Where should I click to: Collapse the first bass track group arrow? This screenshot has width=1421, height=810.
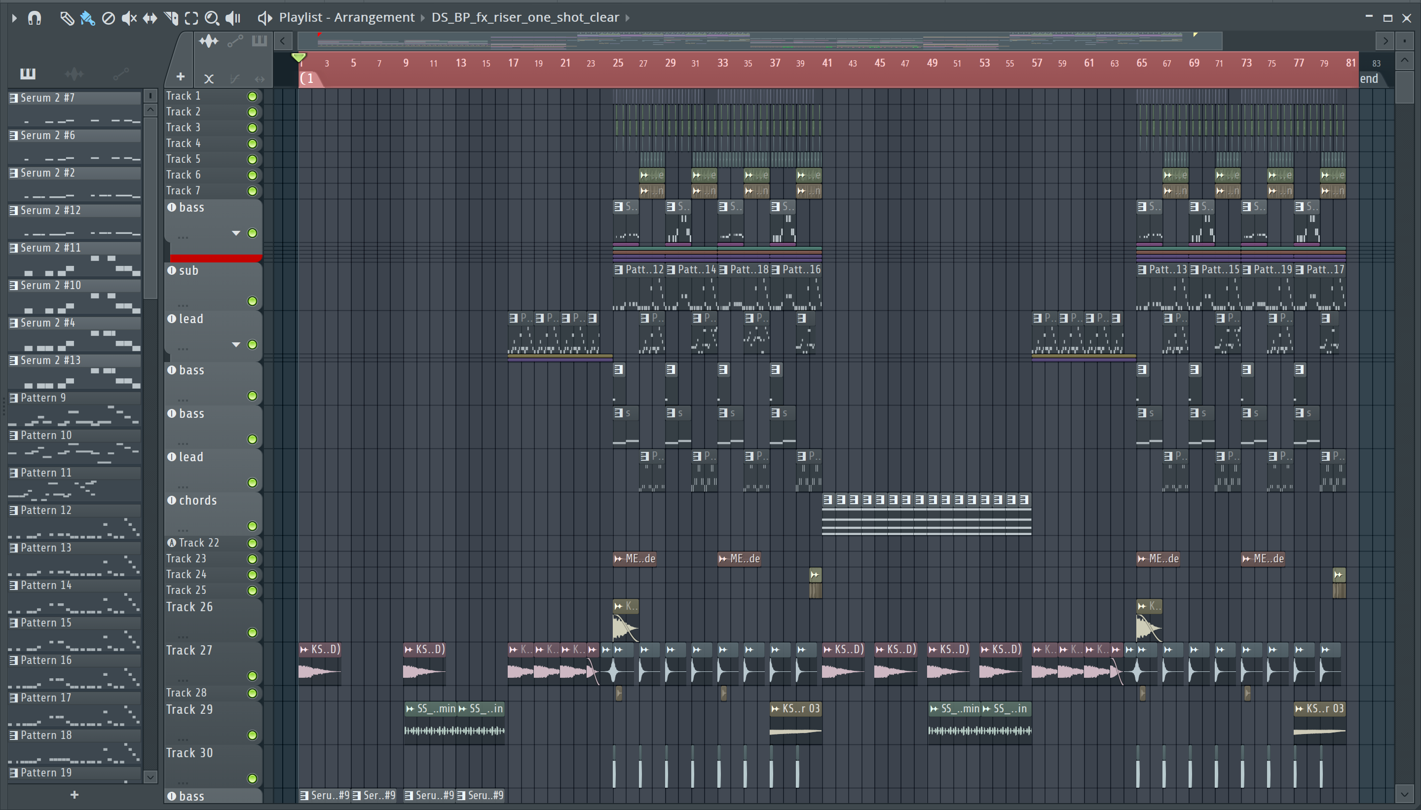click(x=236, y=233)
